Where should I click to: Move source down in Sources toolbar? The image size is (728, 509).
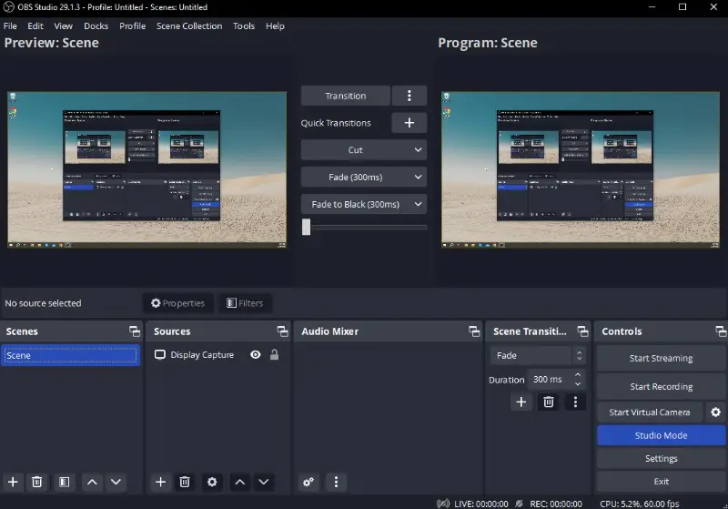coord(263,482)
